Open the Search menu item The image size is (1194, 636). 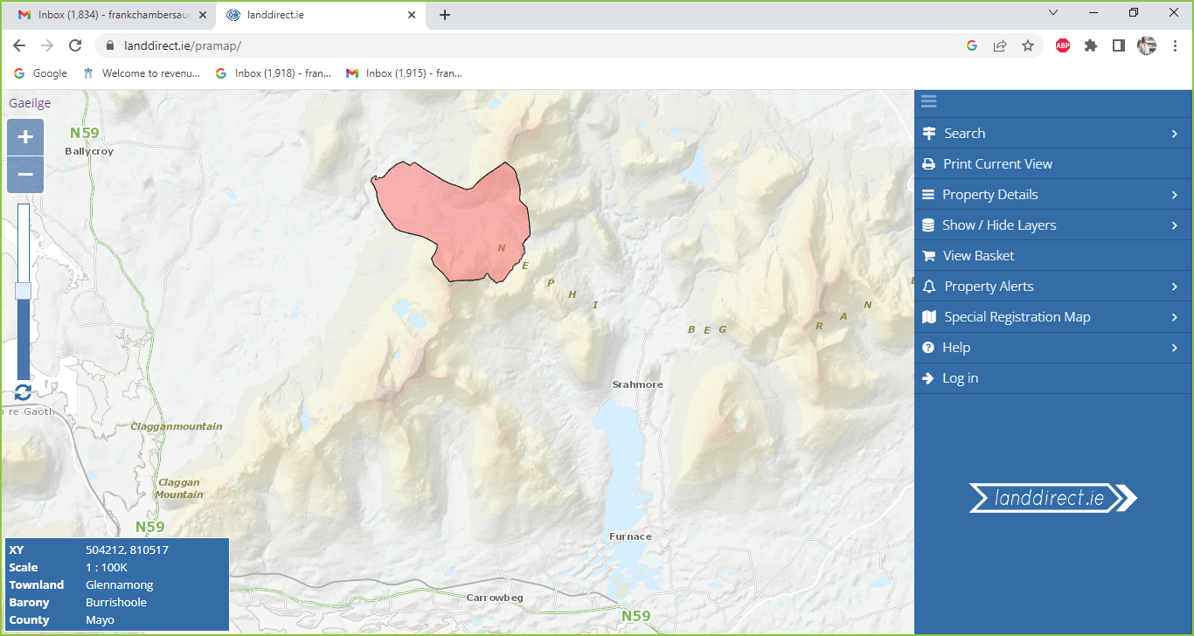pos(1053,134)
